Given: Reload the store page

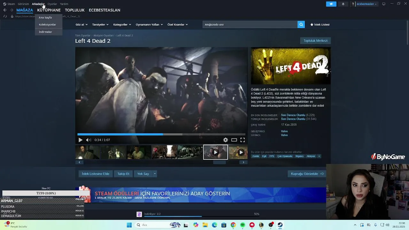Looking at the screenshot, I should tap(5, 16).
